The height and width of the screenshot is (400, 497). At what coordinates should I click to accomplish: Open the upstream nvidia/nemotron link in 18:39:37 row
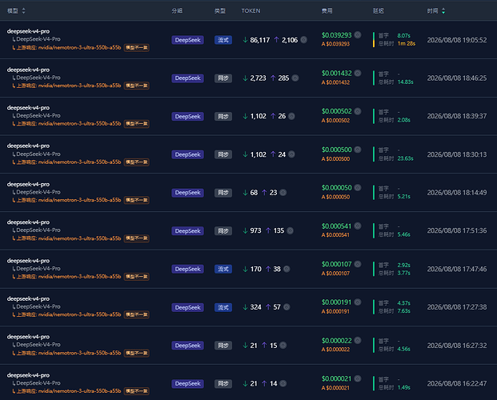click(x=79, y=124)
